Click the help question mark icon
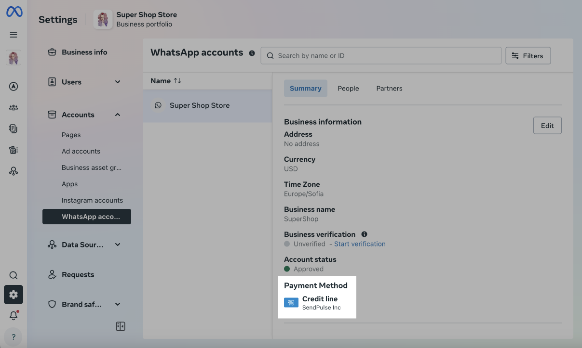The width and height of the screenshot is (582, 348). 14,337
